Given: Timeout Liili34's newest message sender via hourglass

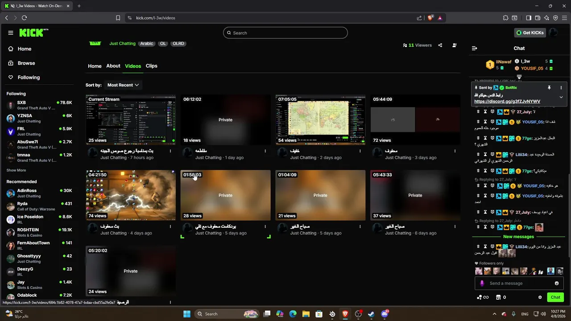Looking at the screenshot, I should [x=485, y=247].
